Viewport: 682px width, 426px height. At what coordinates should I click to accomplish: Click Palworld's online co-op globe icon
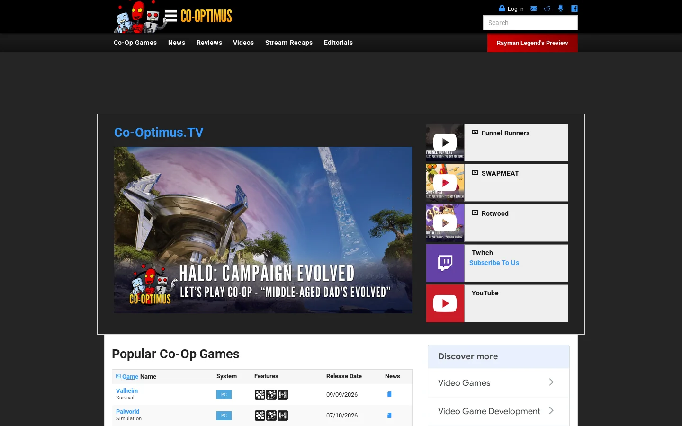coord(271,416)
